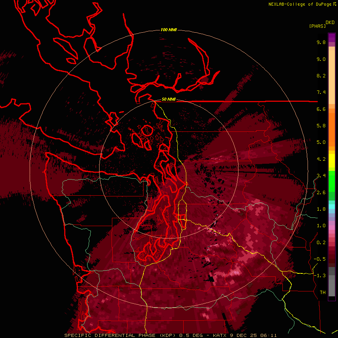Select the 7.4 scale value
This screenshot has height=338, width=338.
pos(321,92)
